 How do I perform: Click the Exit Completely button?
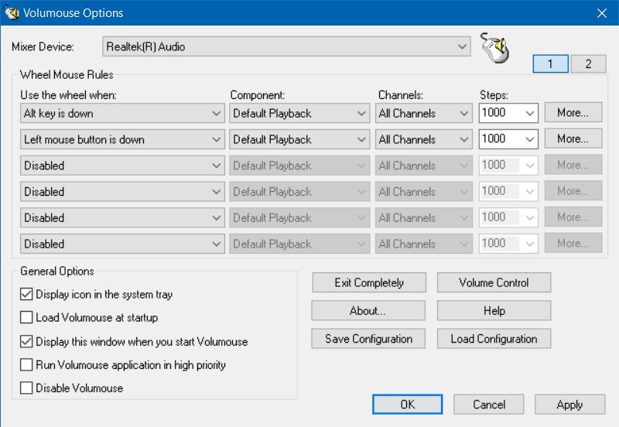[x=369, y=282]
